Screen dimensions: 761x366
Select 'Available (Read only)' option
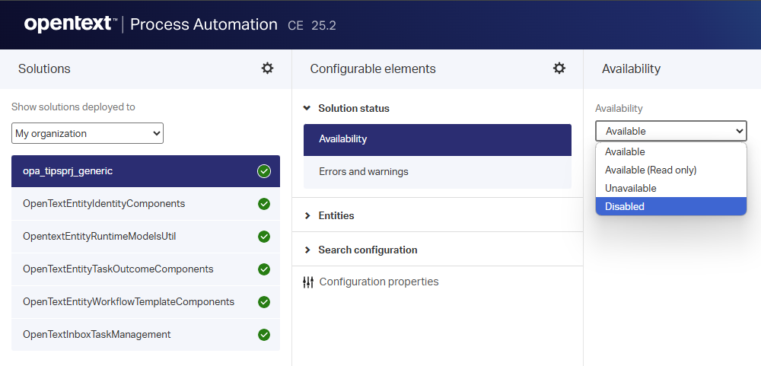pos(651,170)
